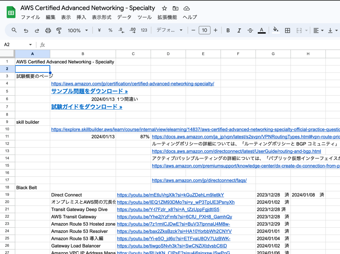
Task: Open the skillbuilder course link
Action: click(x=195, y=129)
